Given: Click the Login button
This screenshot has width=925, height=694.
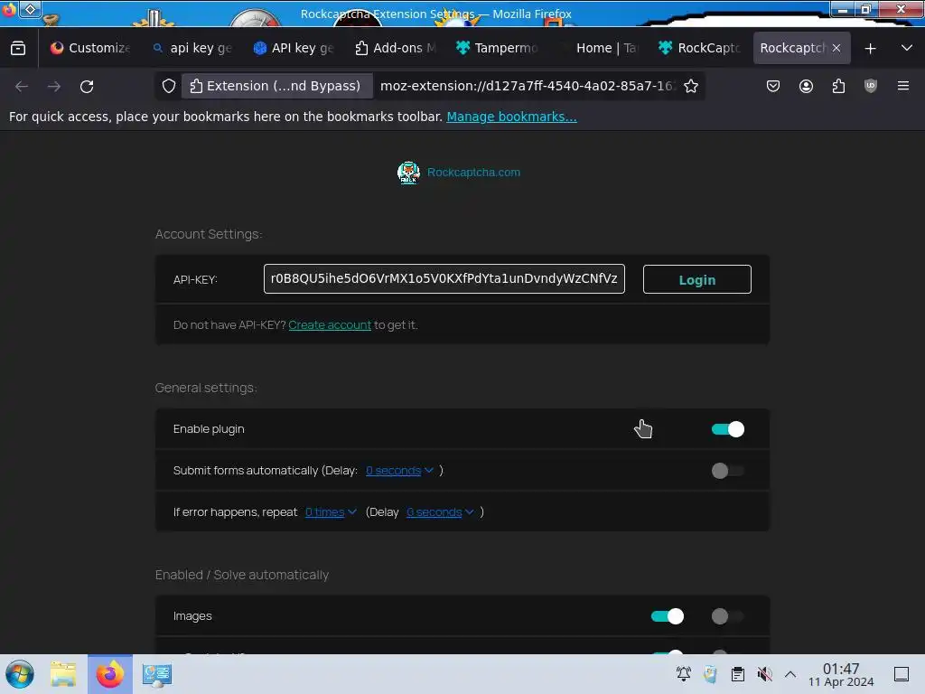Looking at the screenshot, I should 696,280.
